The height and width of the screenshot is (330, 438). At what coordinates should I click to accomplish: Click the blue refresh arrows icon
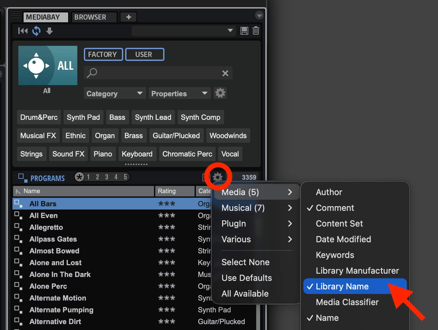(x=36, y=31)
